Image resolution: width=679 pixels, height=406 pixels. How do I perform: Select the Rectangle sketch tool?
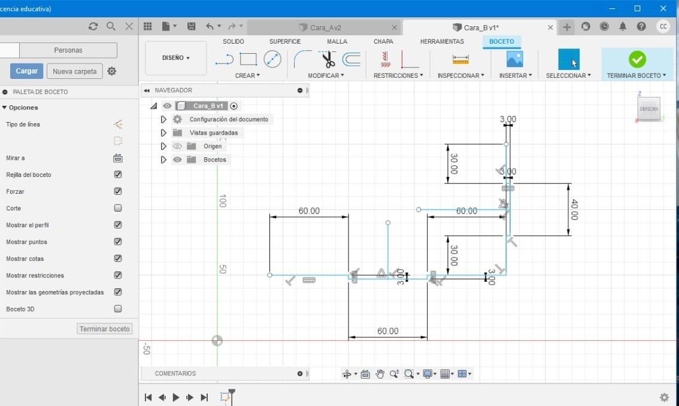point(248,59)
